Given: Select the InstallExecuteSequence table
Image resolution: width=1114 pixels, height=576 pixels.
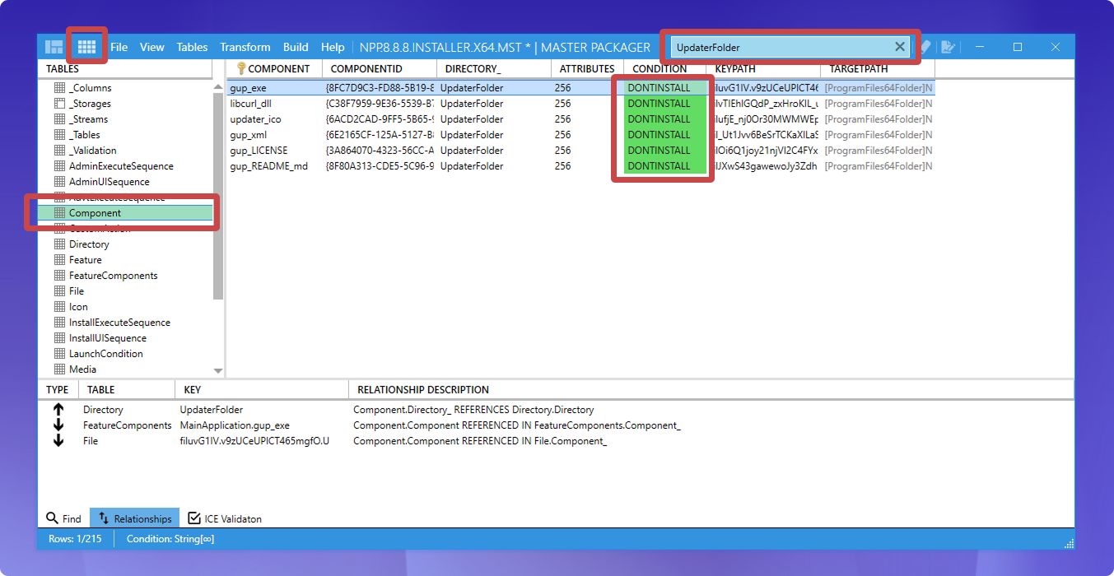Looking at the screenshot, I should click(x=119, y=323).
